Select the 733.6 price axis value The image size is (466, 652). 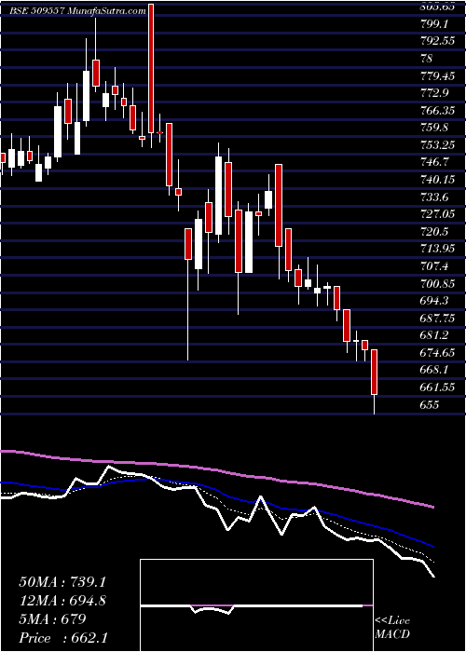pyautogui.click(x=435, y=197)
